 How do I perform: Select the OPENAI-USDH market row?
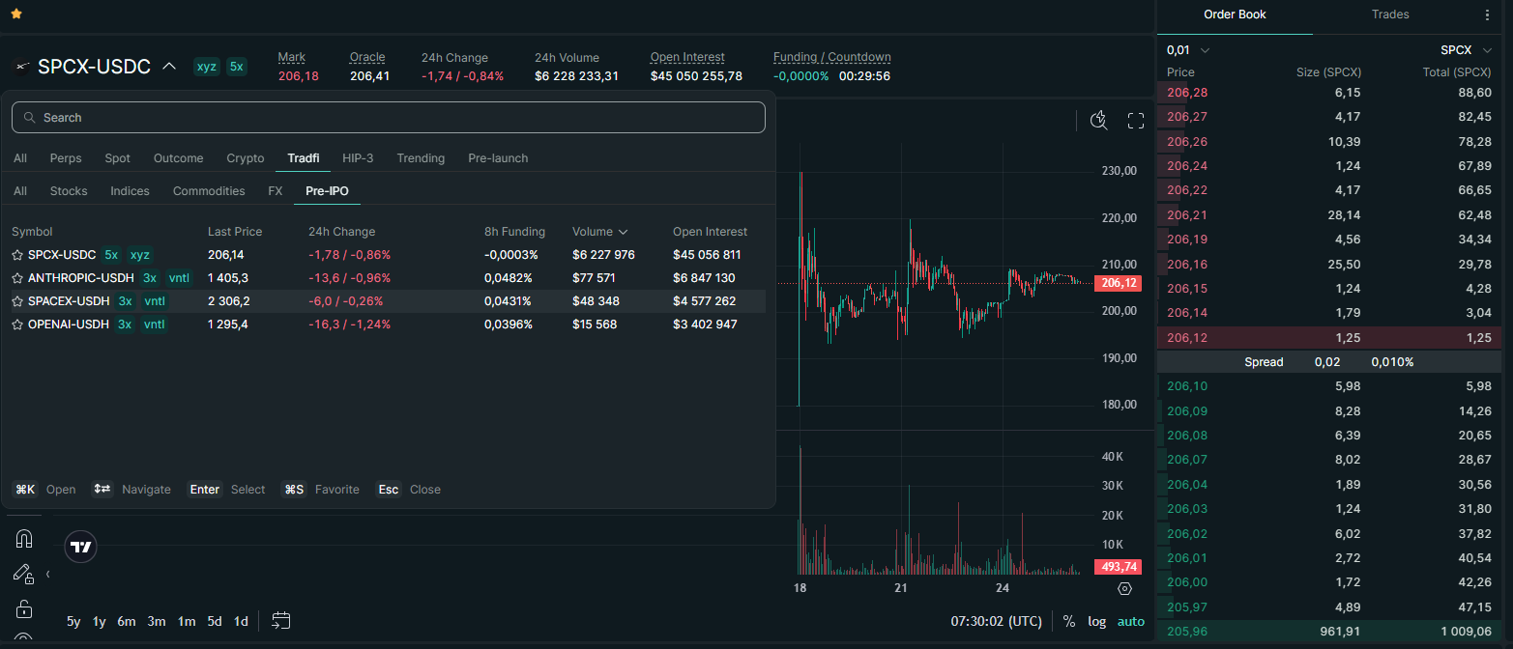coord(389,324)
